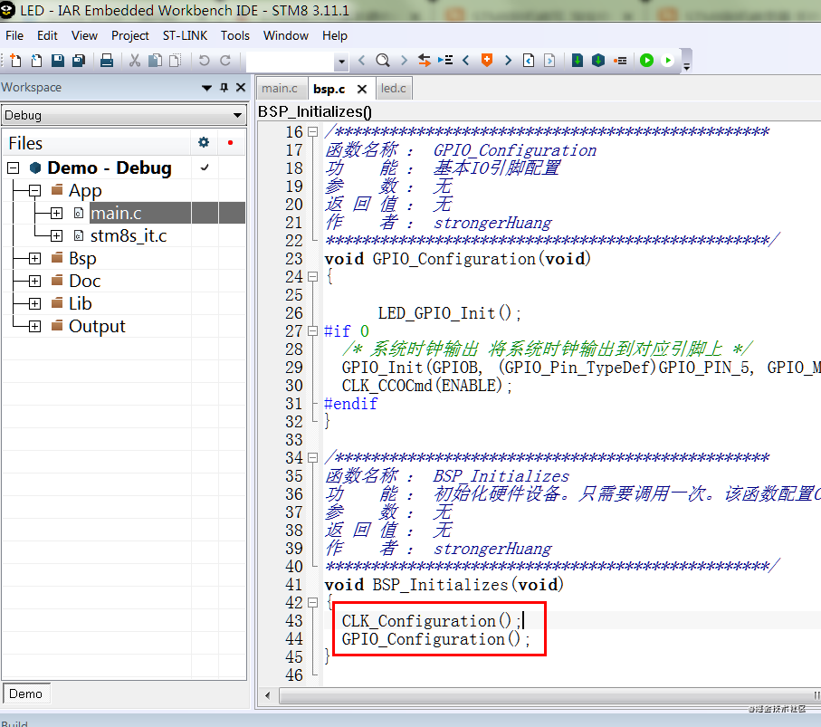Viewport: 821px width, 727px height.
Task: Close the bsp.c tab
Action: [362, 89]
